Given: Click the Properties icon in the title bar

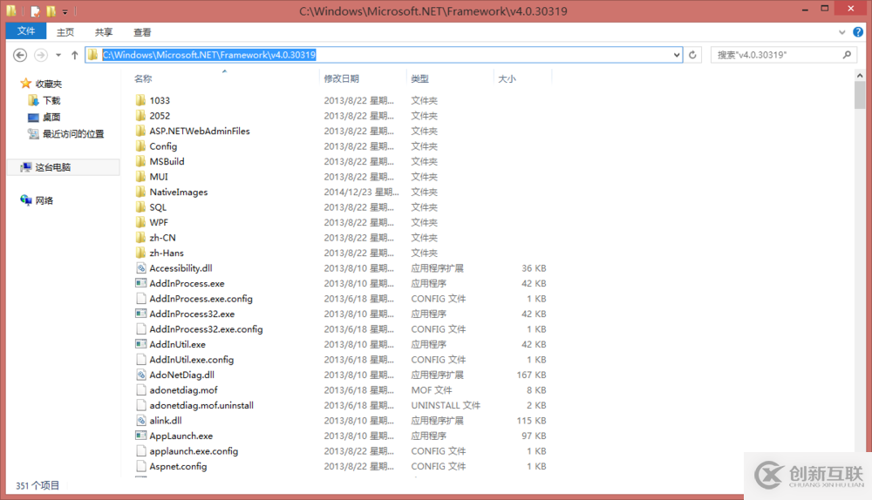Looking at the screenshot, I should tap(36, 10).
